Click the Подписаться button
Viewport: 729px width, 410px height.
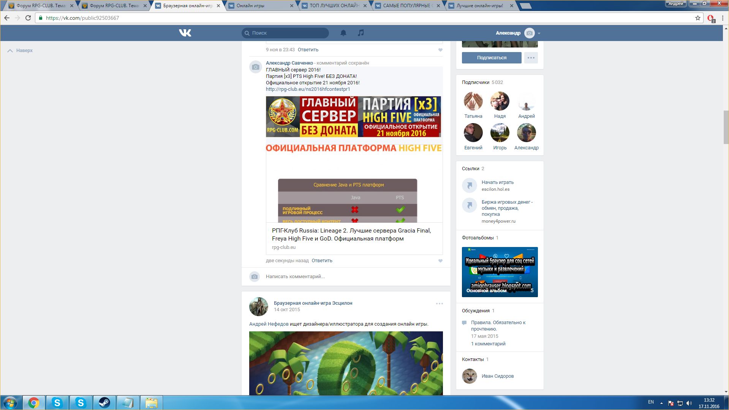tap(492, 58)
